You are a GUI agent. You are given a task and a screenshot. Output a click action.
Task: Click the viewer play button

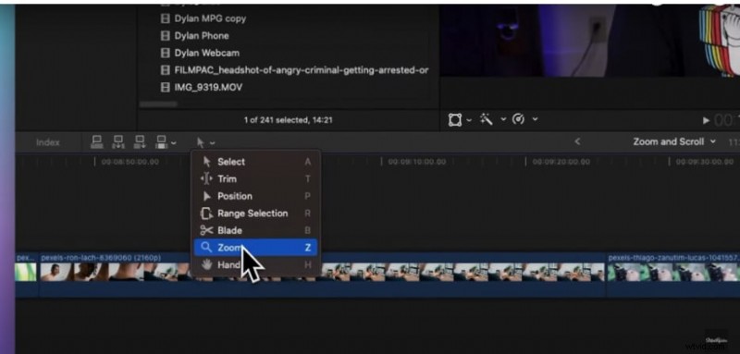(706, 121)
